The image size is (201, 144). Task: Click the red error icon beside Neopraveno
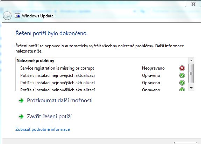[x=182, y=68]
